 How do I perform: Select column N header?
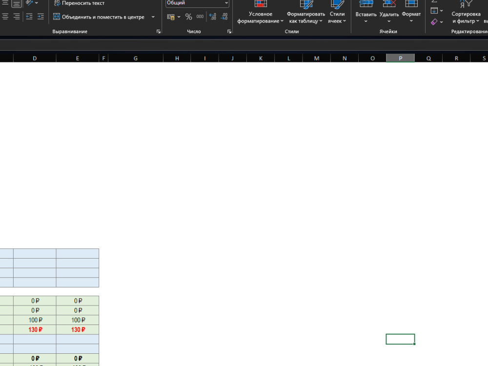coord(345,58)
